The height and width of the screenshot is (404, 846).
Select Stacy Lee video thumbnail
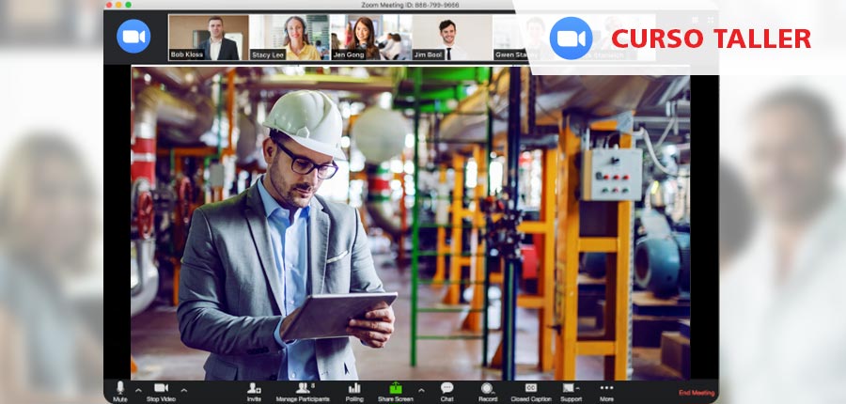click(x=290, y=38)
